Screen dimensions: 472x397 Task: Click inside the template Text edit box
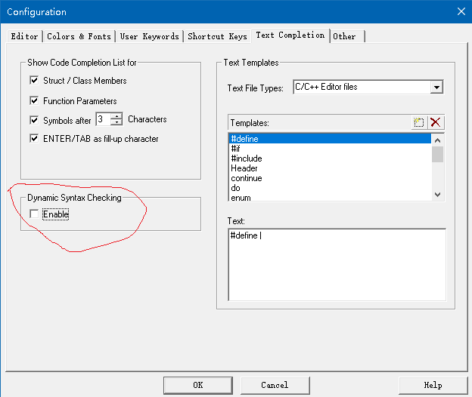[x=337, y=265]
